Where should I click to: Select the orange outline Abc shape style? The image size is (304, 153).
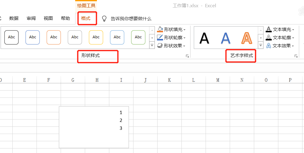coord(54,37)
